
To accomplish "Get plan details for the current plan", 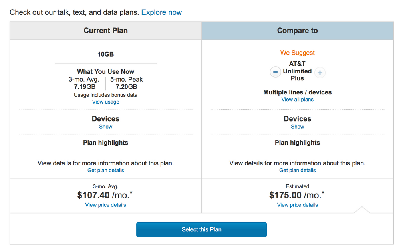I will tap(106, 170).
